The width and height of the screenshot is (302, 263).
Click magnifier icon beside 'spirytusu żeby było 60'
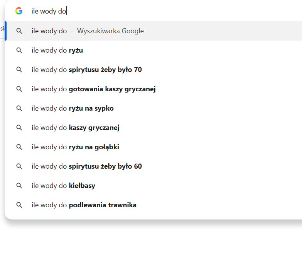click(19, 166)
